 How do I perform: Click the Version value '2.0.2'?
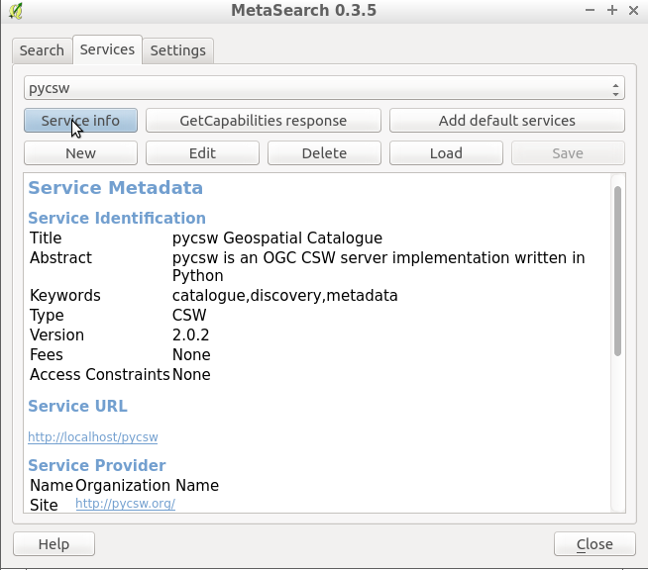(x=190, y=335)
